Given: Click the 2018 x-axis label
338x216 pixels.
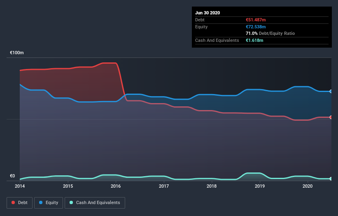Looking at the screenshot, I should coord(212,186).
